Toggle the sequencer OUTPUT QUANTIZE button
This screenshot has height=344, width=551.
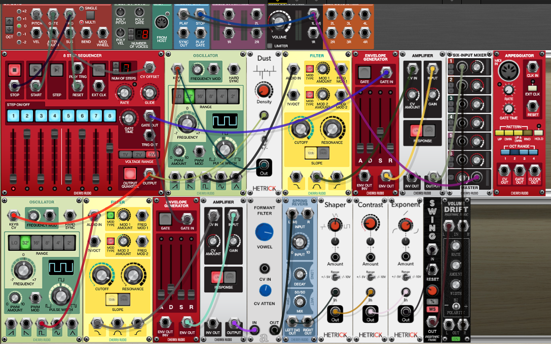130,174
